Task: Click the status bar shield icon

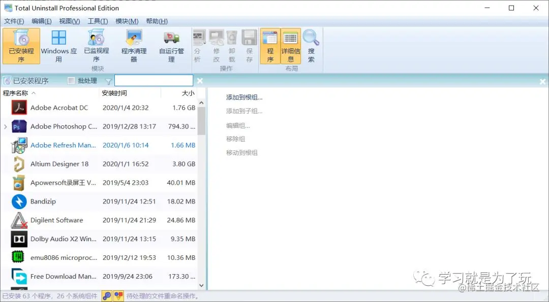Action: [x=118, y=296]
